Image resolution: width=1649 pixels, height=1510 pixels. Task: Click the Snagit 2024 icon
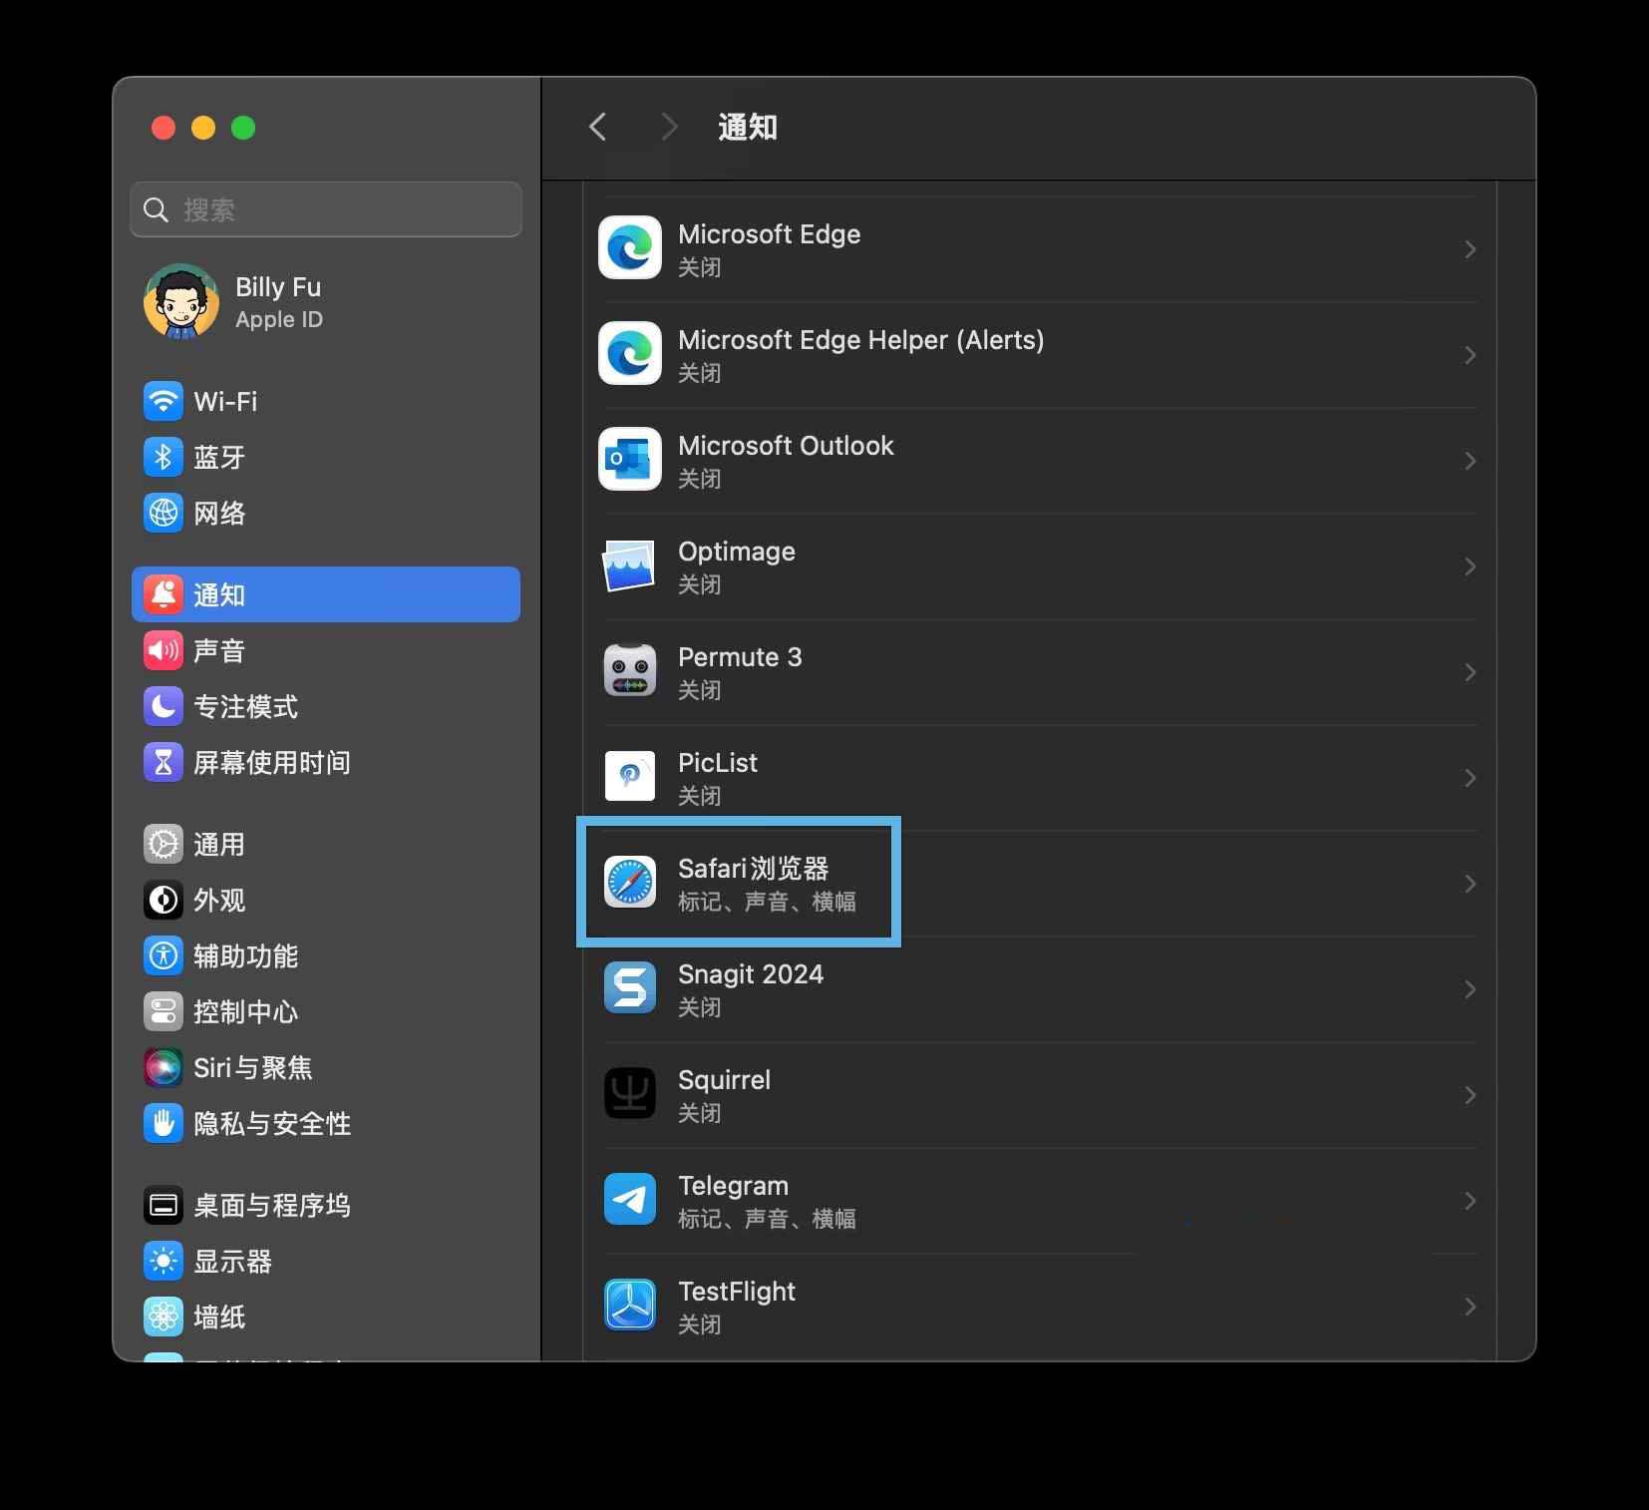click(x=630, y=988)
